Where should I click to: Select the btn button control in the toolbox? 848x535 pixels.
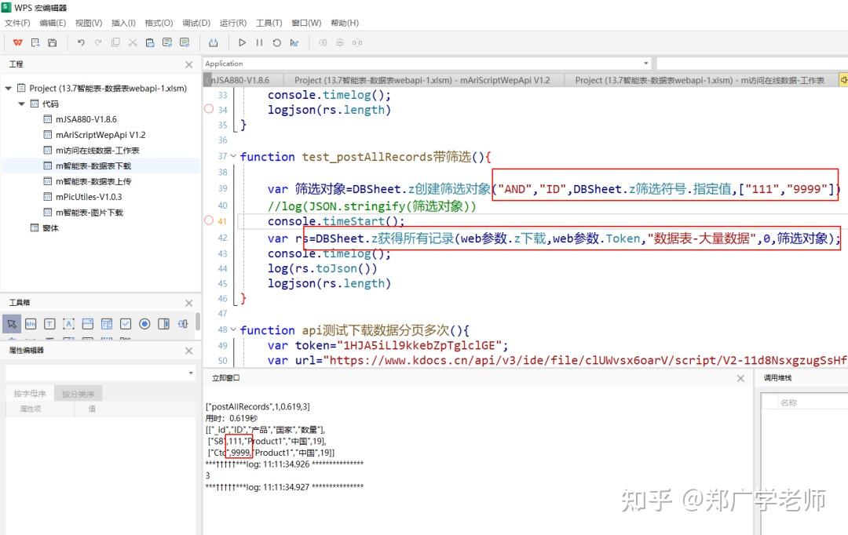pos(31,323)
